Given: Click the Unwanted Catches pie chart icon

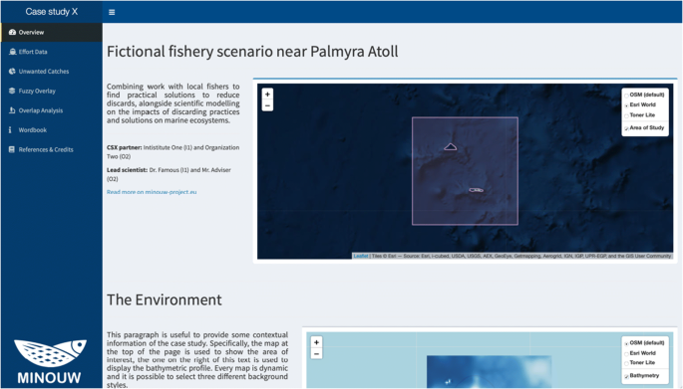Looking at the screenshot, I should coord(12,72).
